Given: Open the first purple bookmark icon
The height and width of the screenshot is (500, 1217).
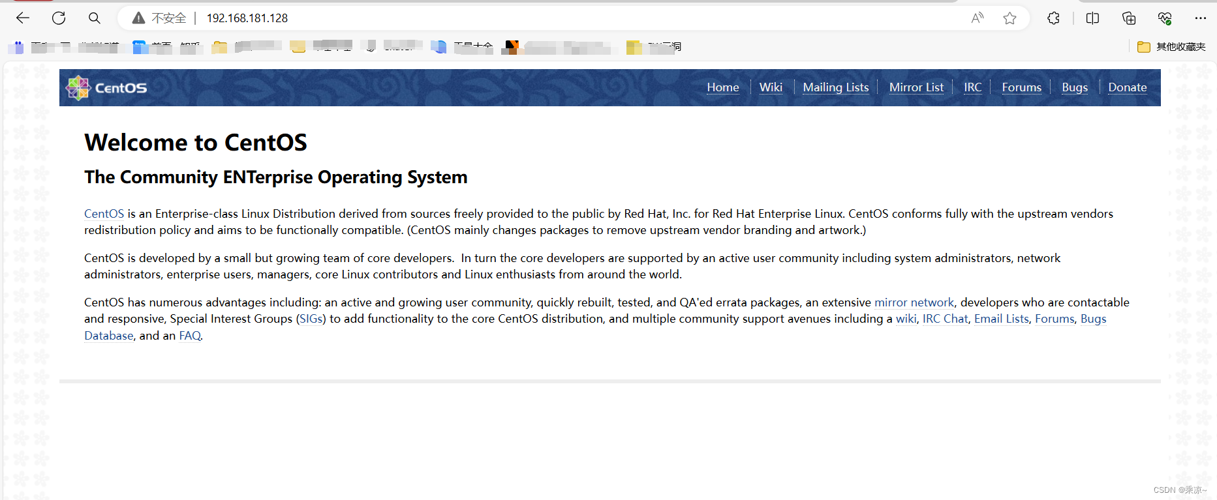Looking at the screenshot, I should pos(18,47).
